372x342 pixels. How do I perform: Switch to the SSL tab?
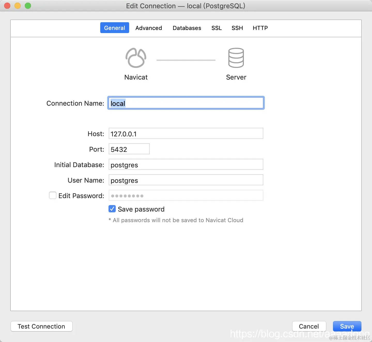[216, 28]
